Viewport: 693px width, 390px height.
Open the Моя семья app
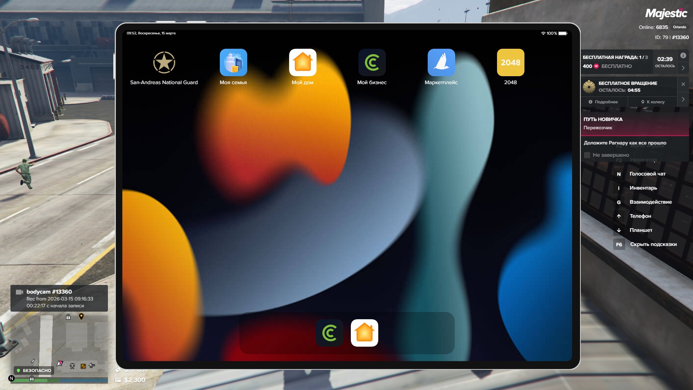[x=233, y=63]
